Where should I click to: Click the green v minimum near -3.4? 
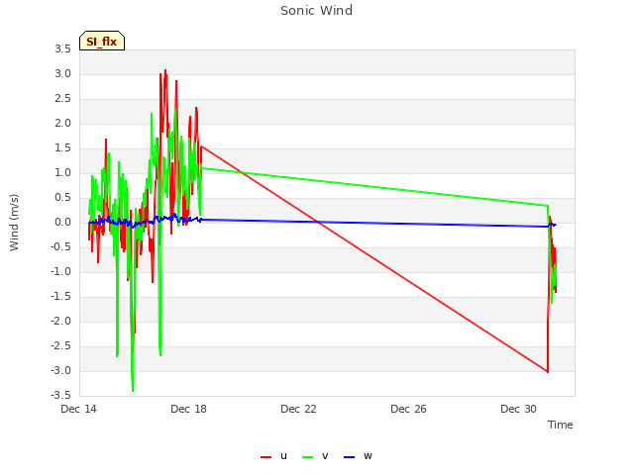point(133,391)
